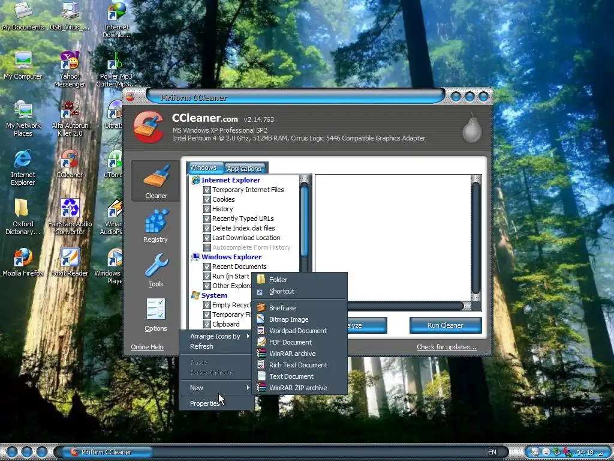Uncheck the Cookies checkbox
The image size is (614, 461).
click(x=207, y=199)
